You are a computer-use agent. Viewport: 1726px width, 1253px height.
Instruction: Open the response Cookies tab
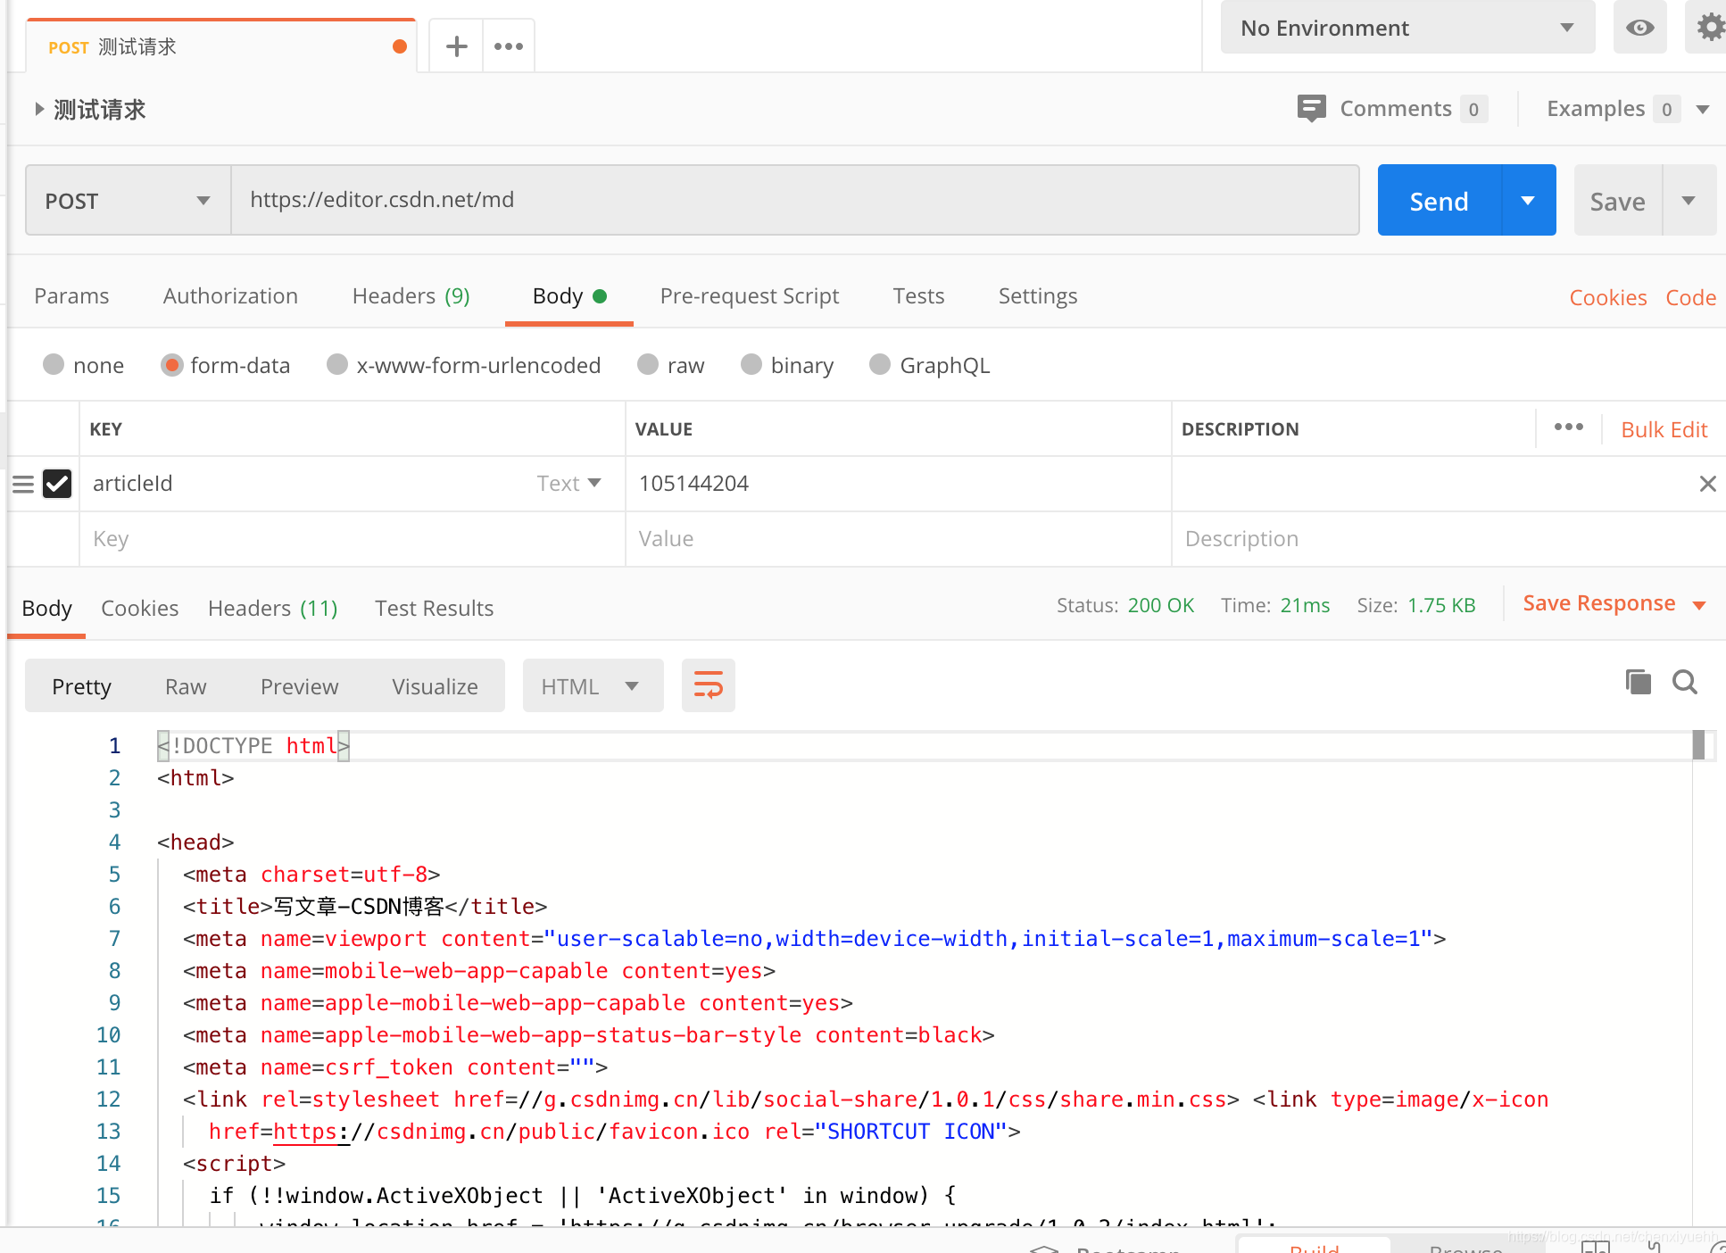[139, 608]
